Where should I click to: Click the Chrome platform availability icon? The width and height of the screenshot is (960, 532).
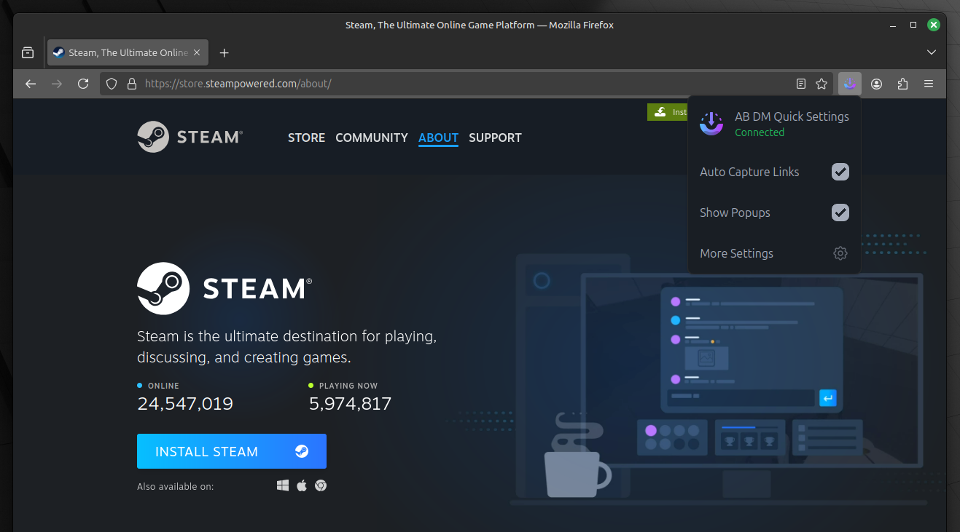[x=321, y=485]
